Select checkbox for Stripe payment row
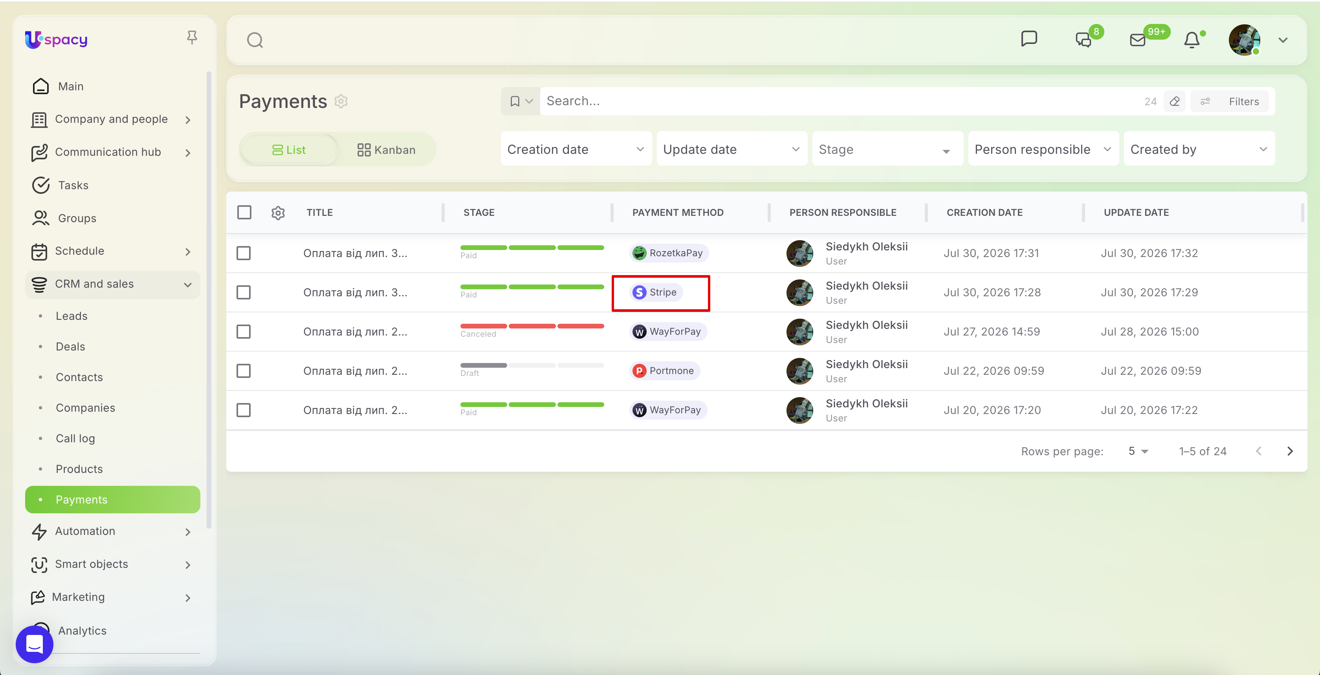This screenshot has width=1320, height=675. tap(244, 292)
